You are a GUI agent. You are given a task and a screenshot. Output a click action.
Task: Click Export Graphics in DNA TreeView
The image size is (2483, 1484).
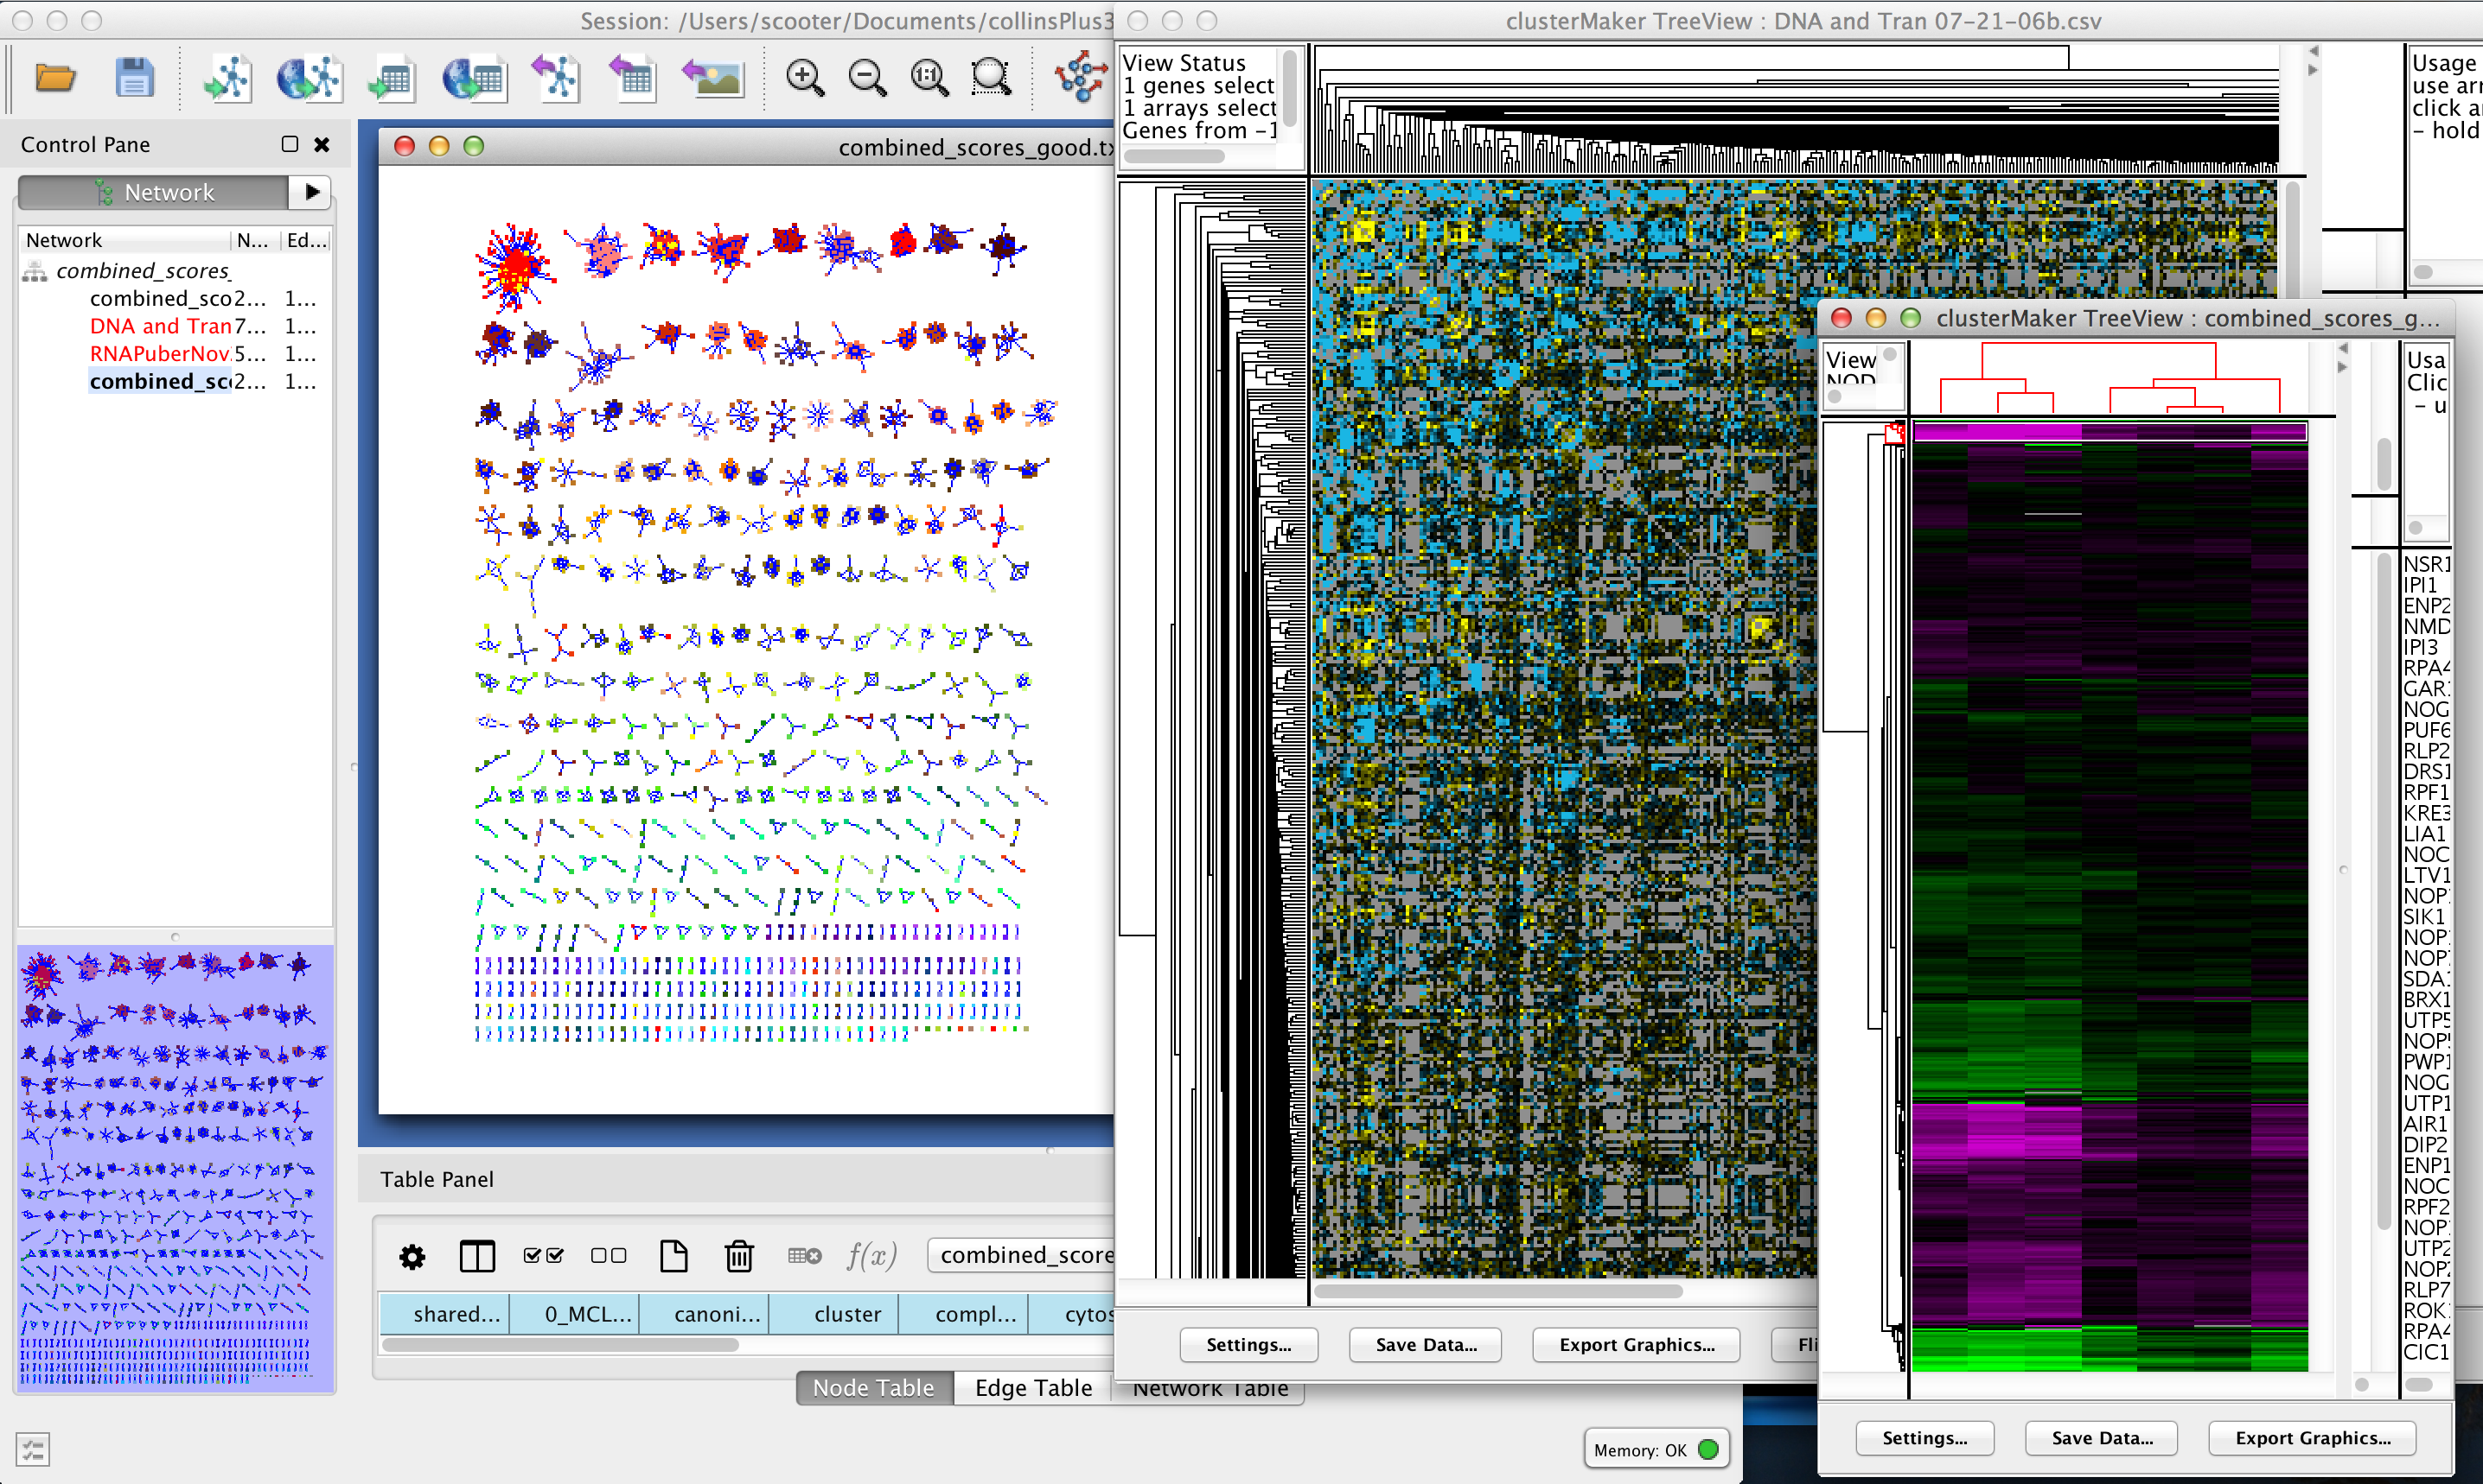(1636, 1344)
